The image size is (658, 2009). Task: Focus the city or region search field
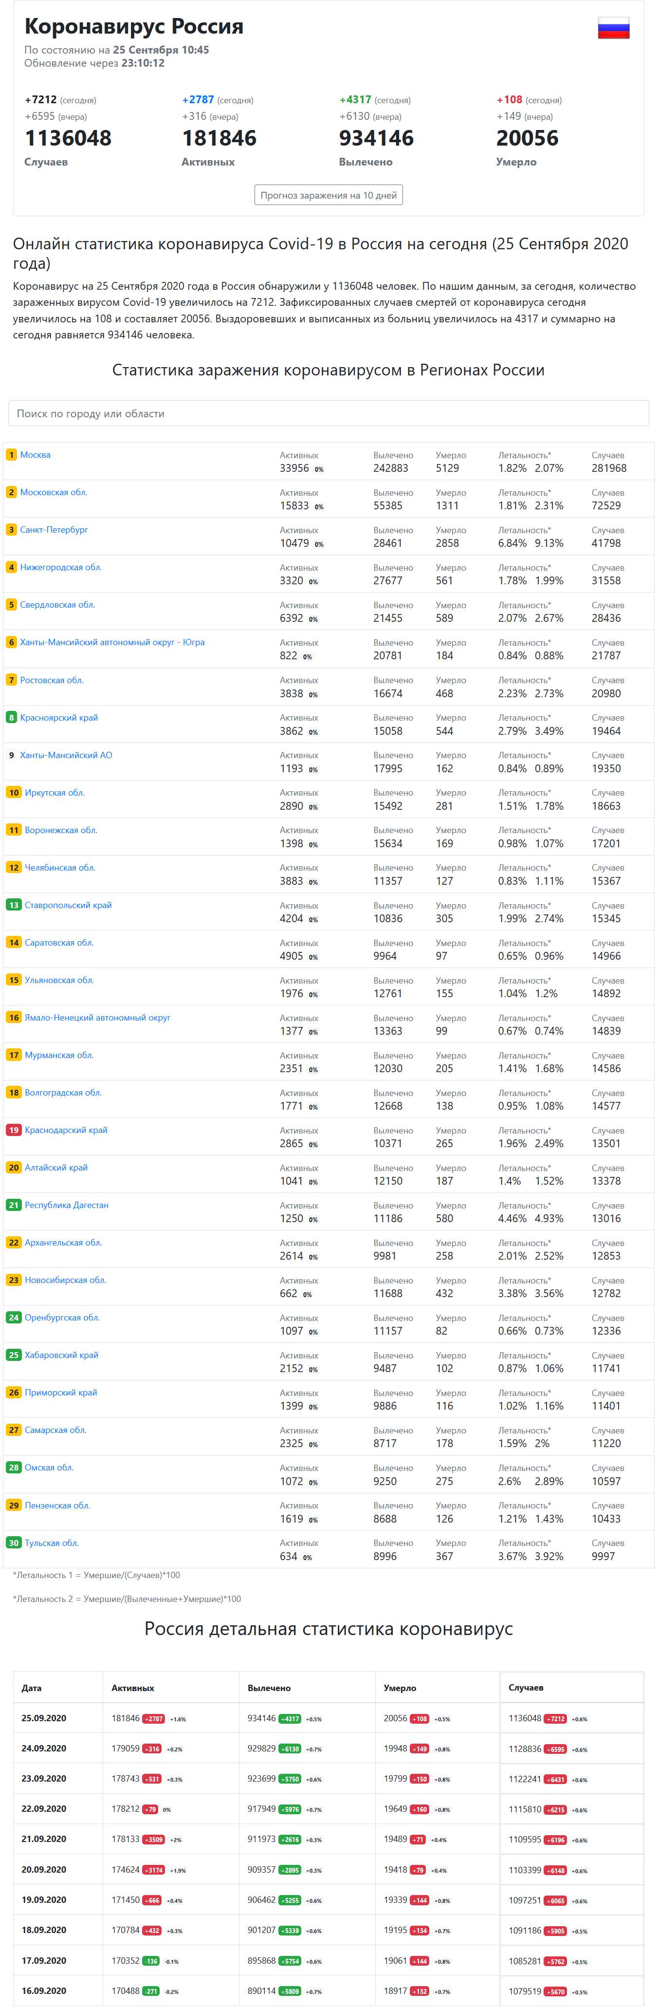tap(328, 413)
